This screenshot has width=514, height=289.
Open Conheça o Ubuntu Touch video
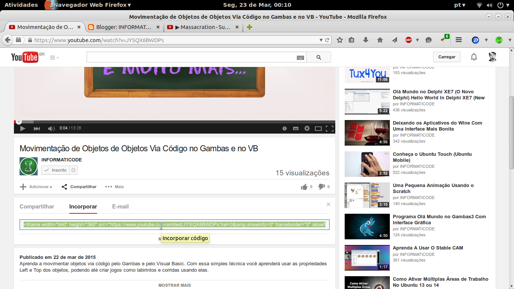(432, 157)
